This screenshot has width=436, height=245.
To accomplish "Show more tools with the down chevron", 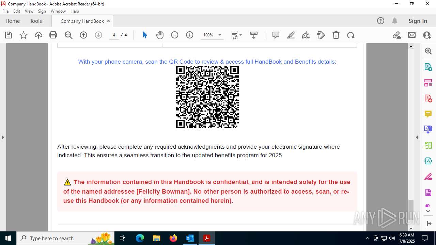I will 428,211.
